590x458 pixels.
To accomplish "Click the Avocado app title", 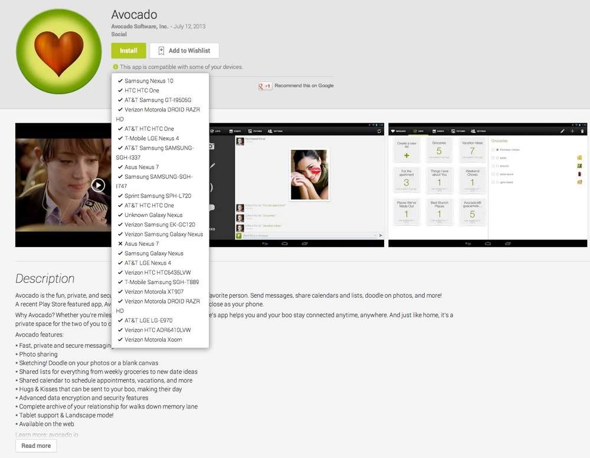I will point(135,14).
